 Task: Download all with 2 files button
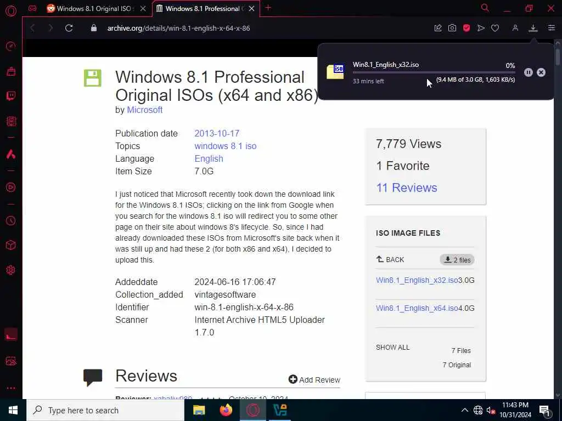pos(457,260)
